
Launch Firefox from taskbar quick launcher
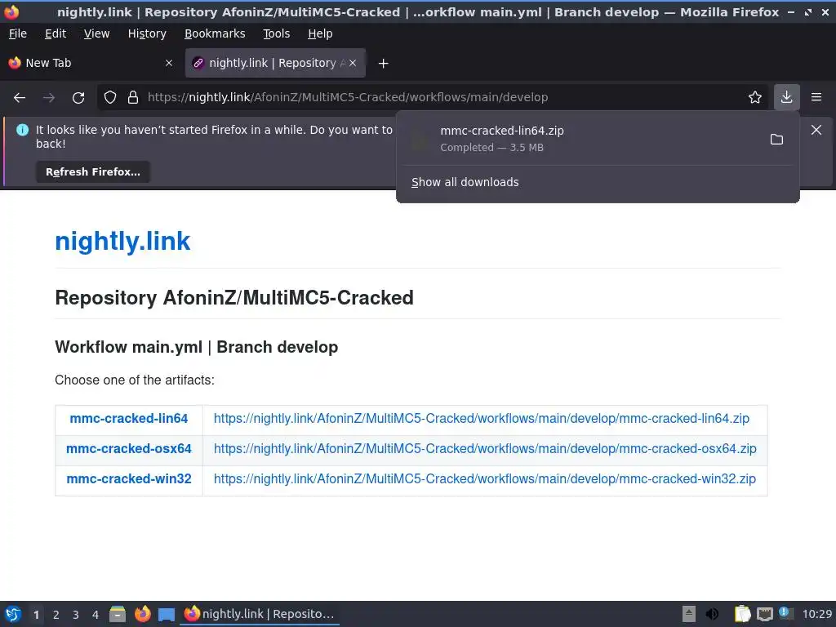tap(142, 614)
